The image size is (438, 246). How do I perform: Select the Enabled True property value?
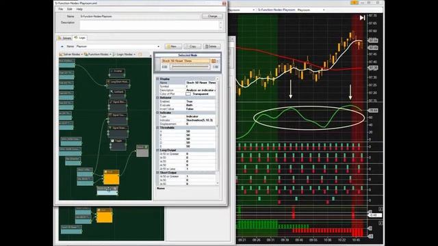(201, 102)
